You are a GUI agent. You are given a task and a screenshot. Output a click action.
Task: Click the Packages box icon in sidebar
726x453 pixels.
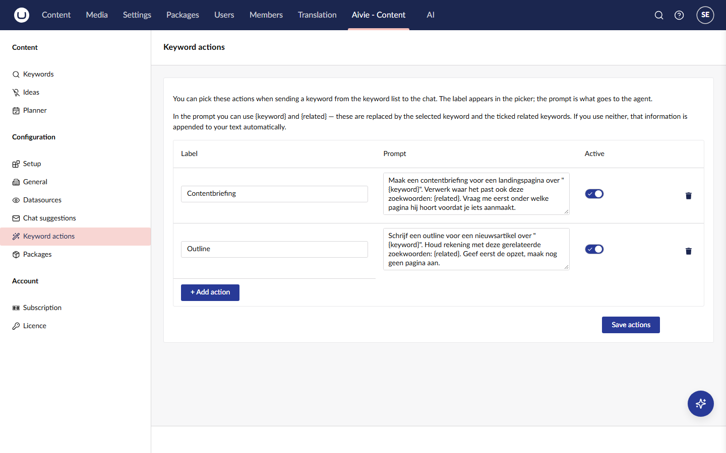coord(16,255)
